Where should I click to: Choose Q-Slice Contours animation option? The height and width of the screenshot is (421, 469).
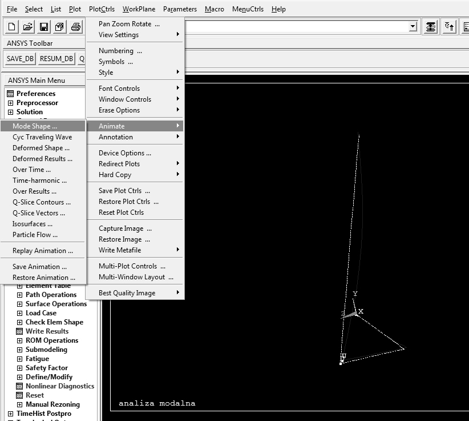click(43, 202)
